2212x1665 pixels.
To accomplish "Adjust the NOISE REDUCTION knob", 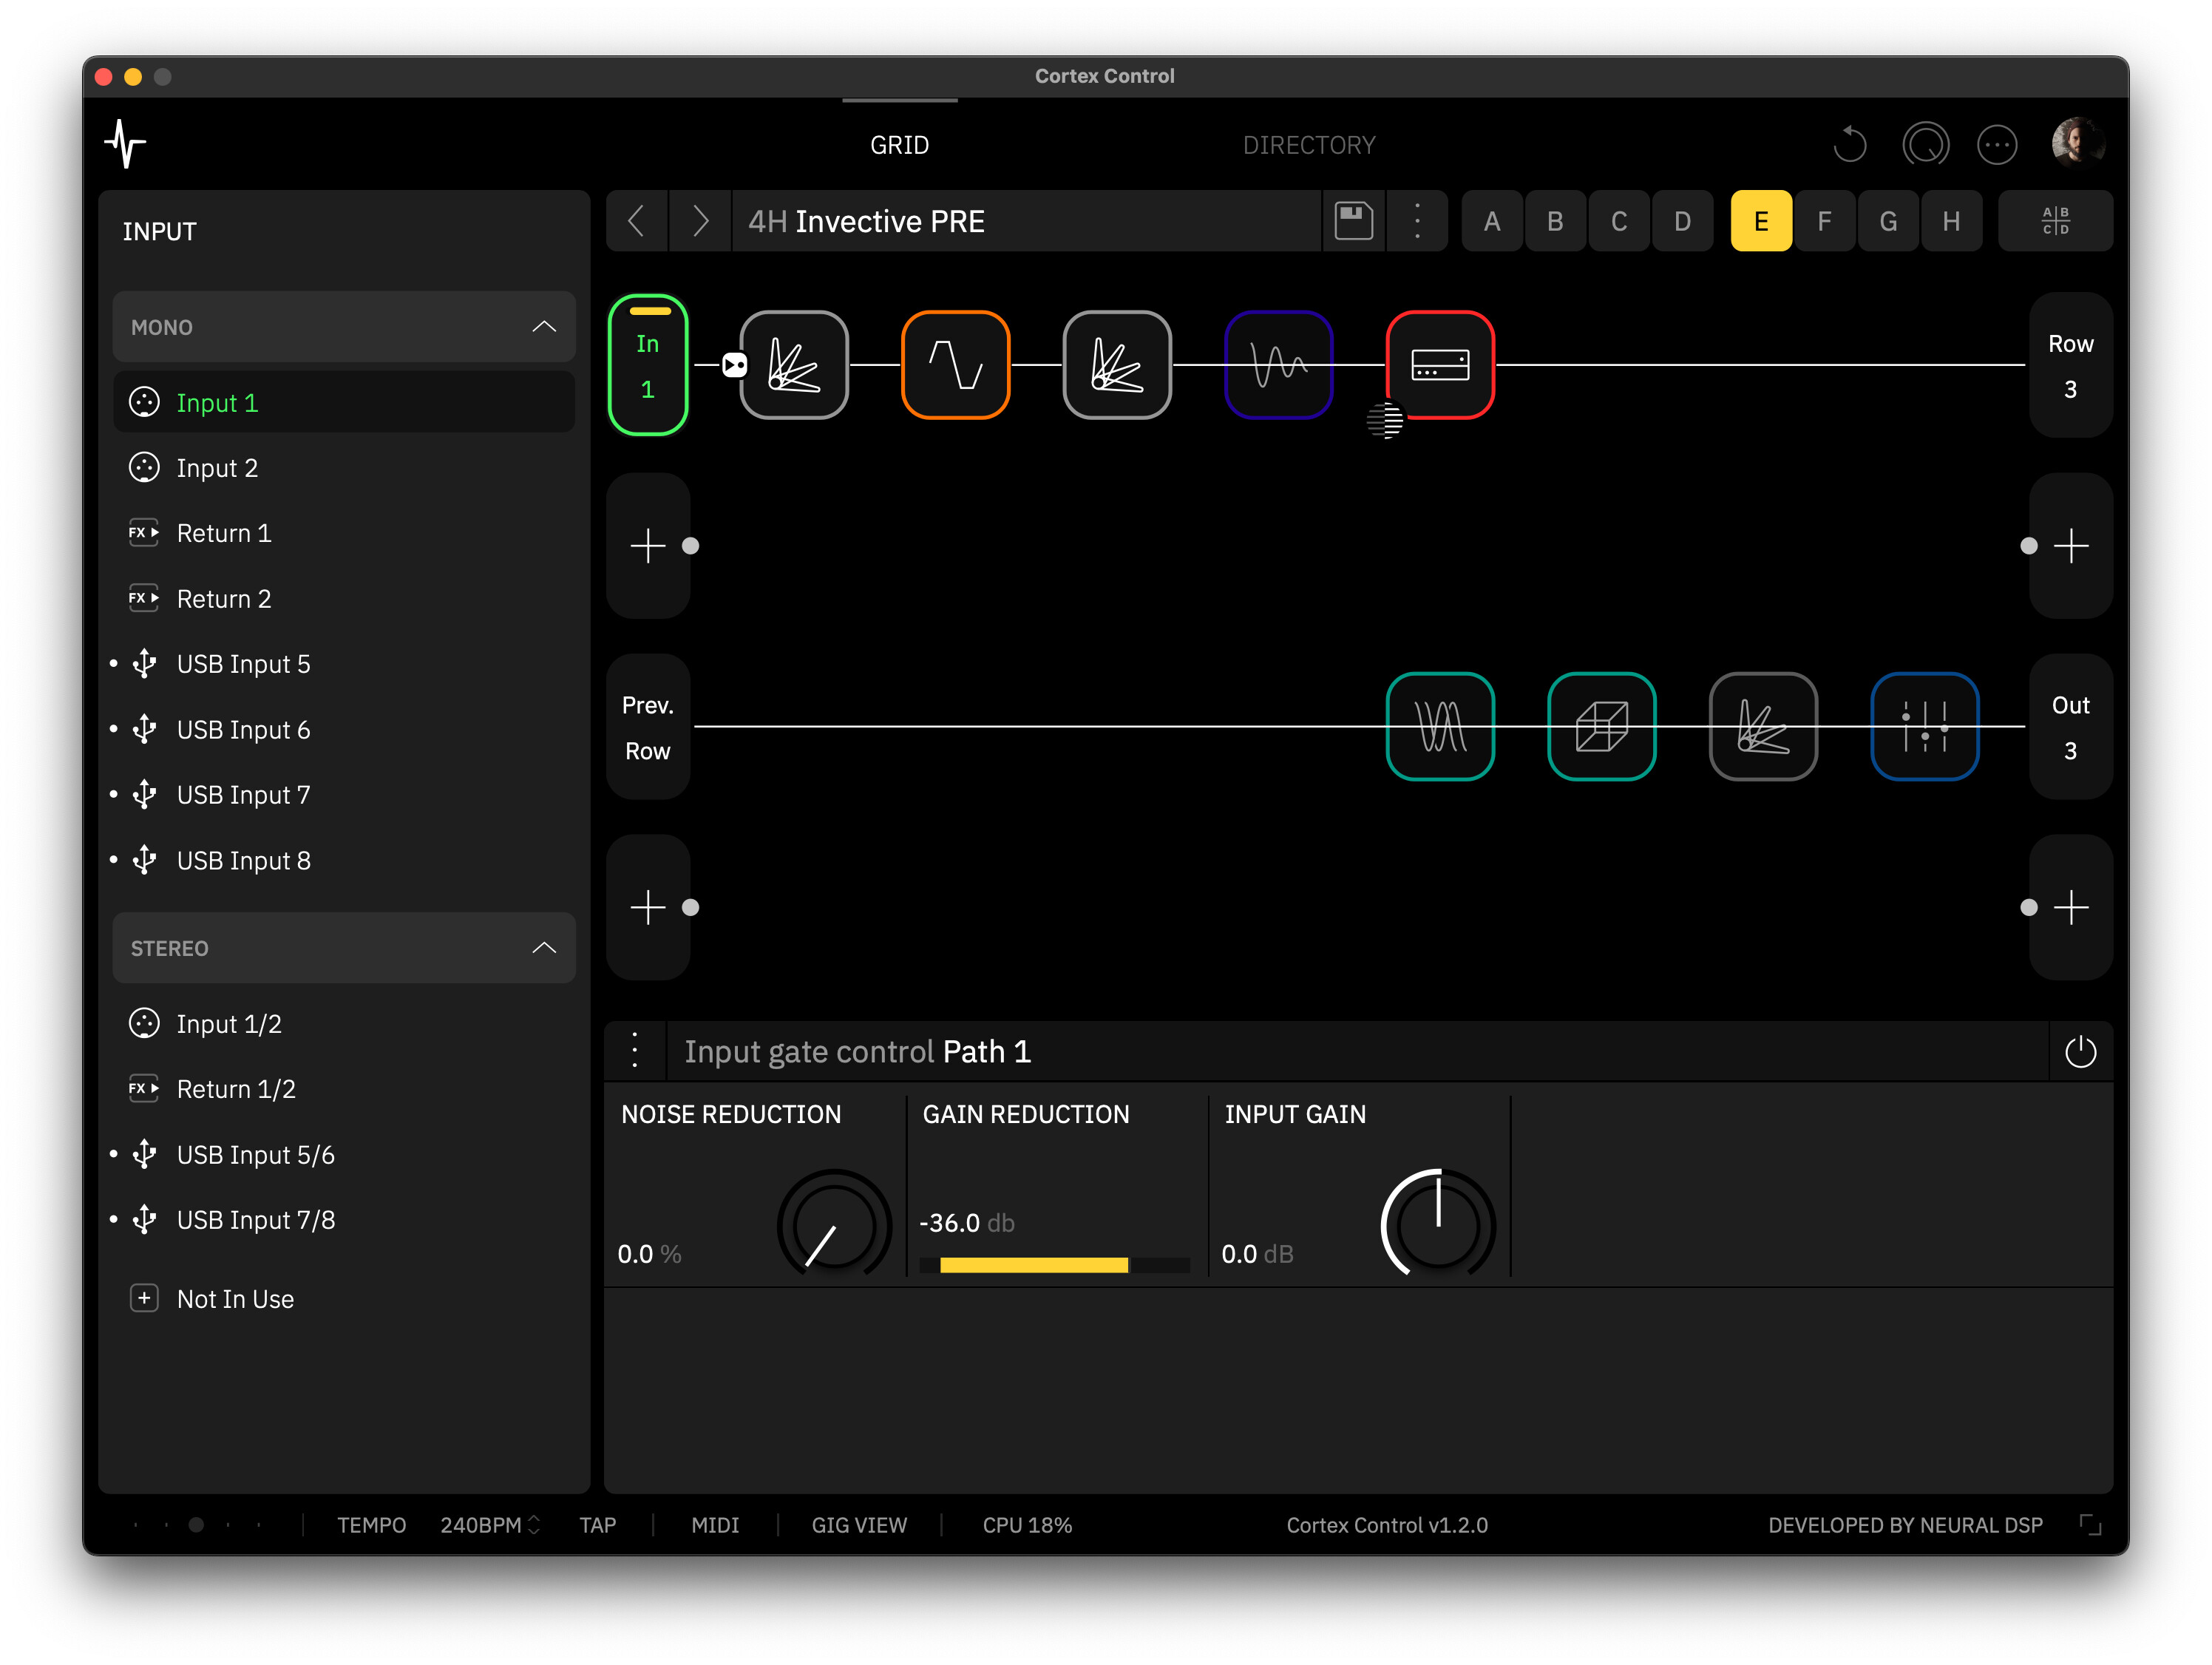I will coord(834,1225).
